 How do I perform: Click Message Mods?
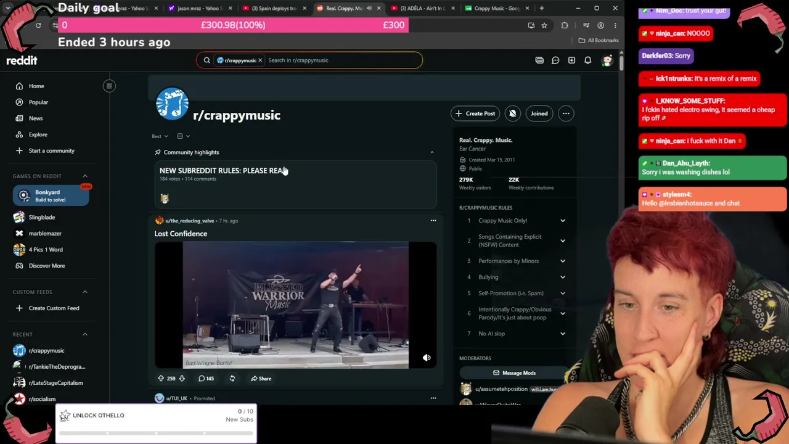[513, 373]
